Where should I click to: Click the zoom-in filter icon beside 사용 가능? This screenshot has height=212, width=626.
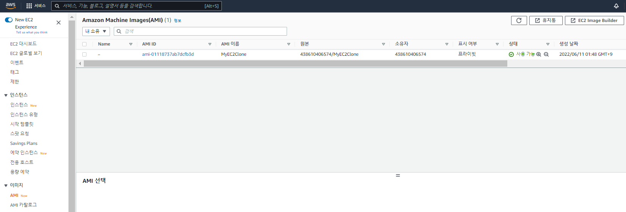[x=539, y=54]
